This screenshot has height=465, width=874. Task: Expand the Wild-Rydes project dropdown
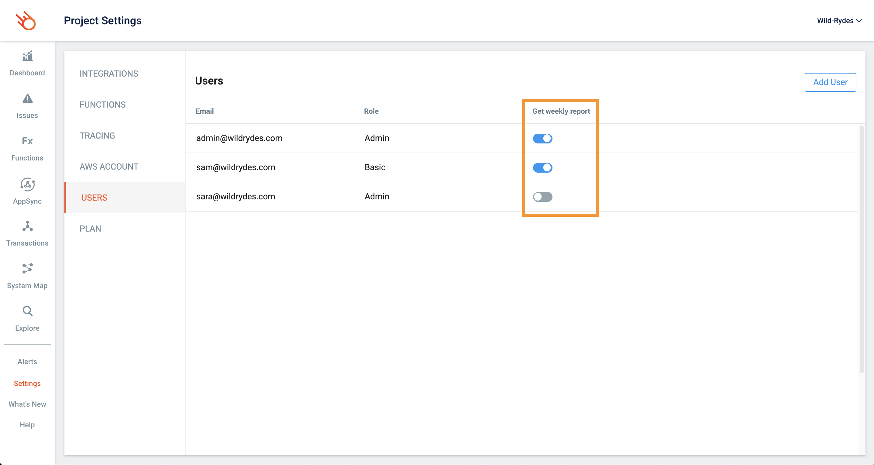[839, 21]
